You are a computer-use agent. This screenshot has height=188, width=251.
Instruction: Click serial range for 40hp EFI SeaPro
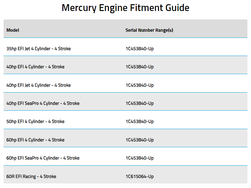[140, 103]
